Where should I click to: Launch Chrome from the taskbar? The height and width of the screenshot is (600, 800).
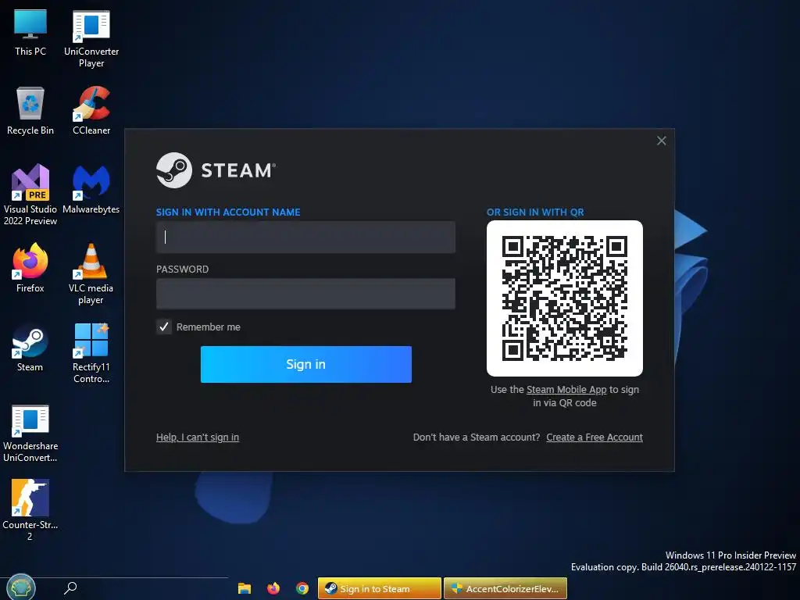(x=302, y=588)
